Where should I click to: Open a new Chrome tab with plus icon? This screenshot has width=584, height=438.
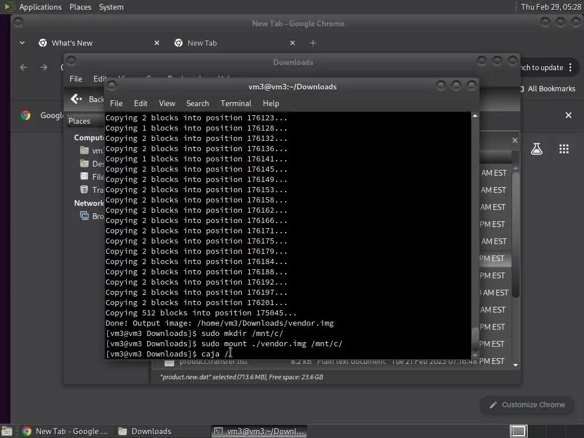pos(313,43)
